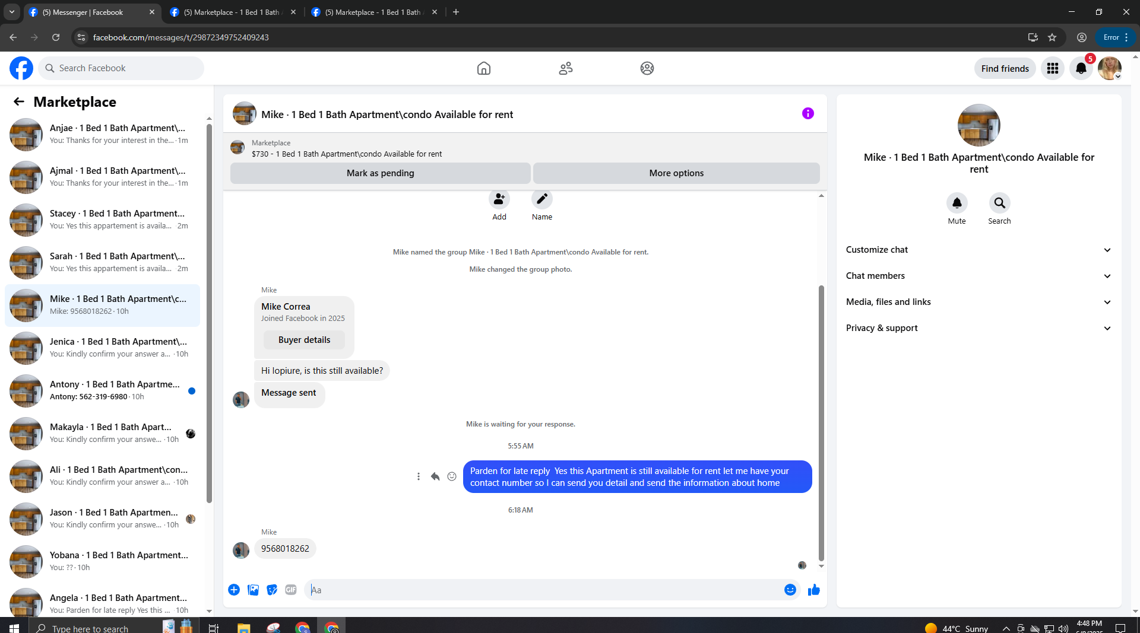Open Sarah's conversation
The image size is (1140, 633).
102,262
